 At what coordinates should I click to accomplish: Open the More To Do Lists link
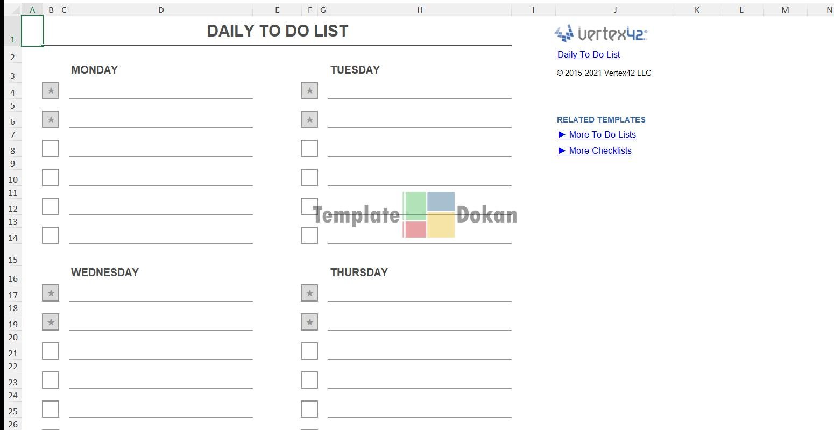(602, 134)
